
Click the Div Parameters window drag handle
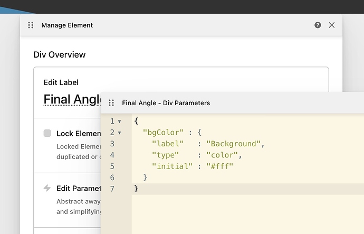click(111, 103)
